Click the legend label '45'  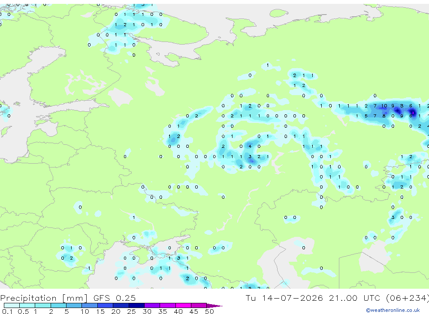click(194, 311)
